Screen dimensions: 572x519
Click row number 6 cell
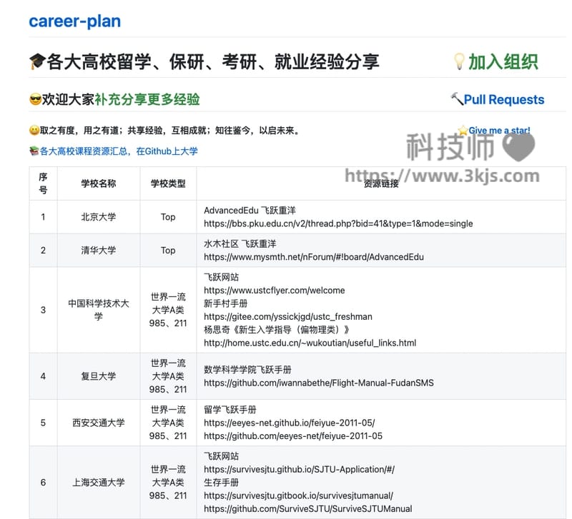[x=43, y=482]
